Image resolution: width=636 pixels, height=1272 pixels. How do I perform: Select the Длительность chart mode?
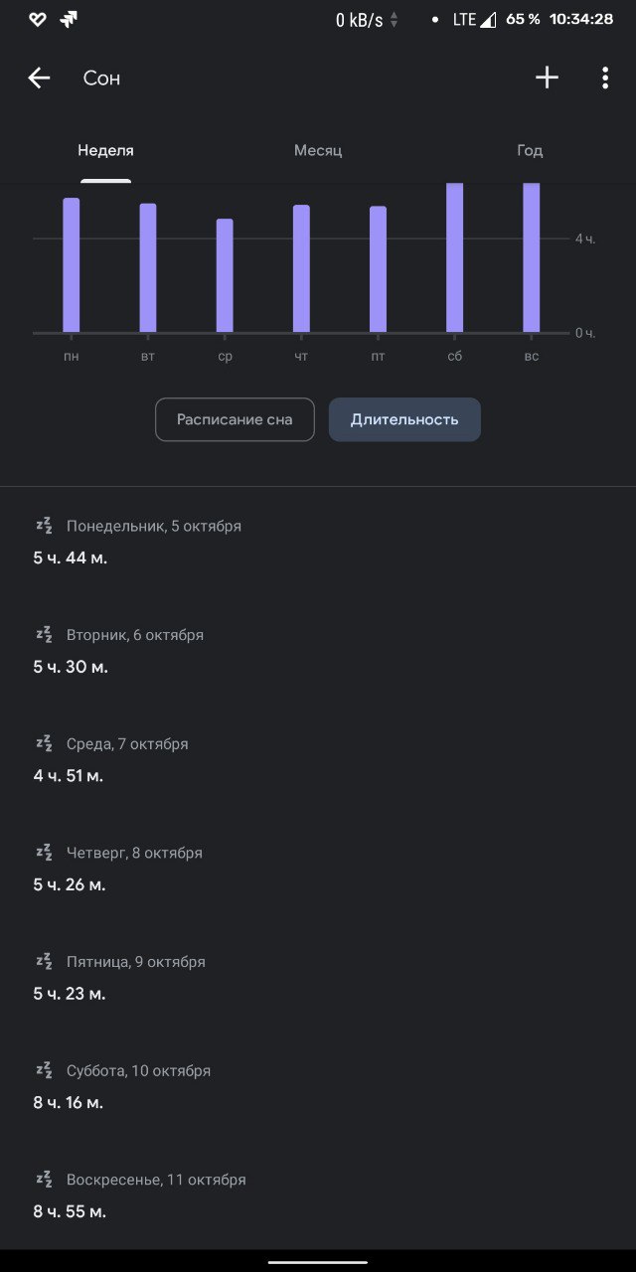point(404,419)
